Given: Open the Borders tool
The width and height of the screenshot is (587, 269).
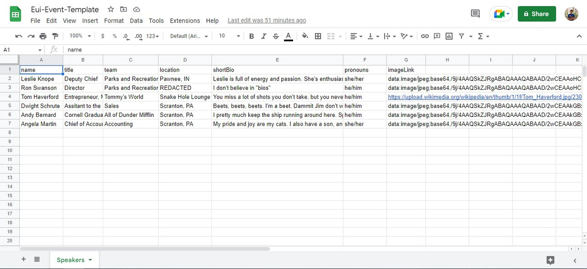Looking at the screenshot, I should click(318, 36).
